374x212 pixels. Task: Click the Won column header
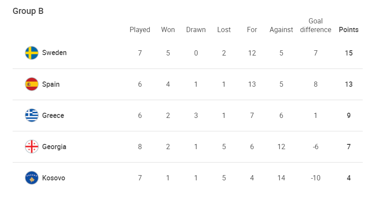point(168,30)
